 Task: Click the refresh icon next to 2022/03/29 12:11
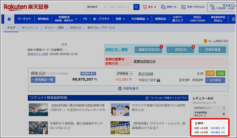214,103
